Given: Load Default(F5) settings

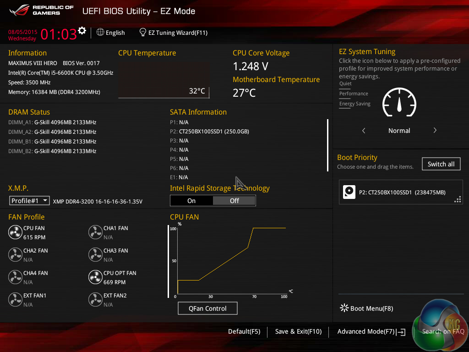Looking at the screenshot, I should pyautogui.click(x=244, y=331).
